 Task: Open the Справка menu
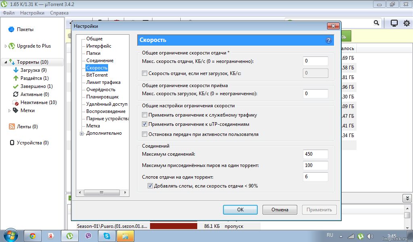(x=59, y=13)
